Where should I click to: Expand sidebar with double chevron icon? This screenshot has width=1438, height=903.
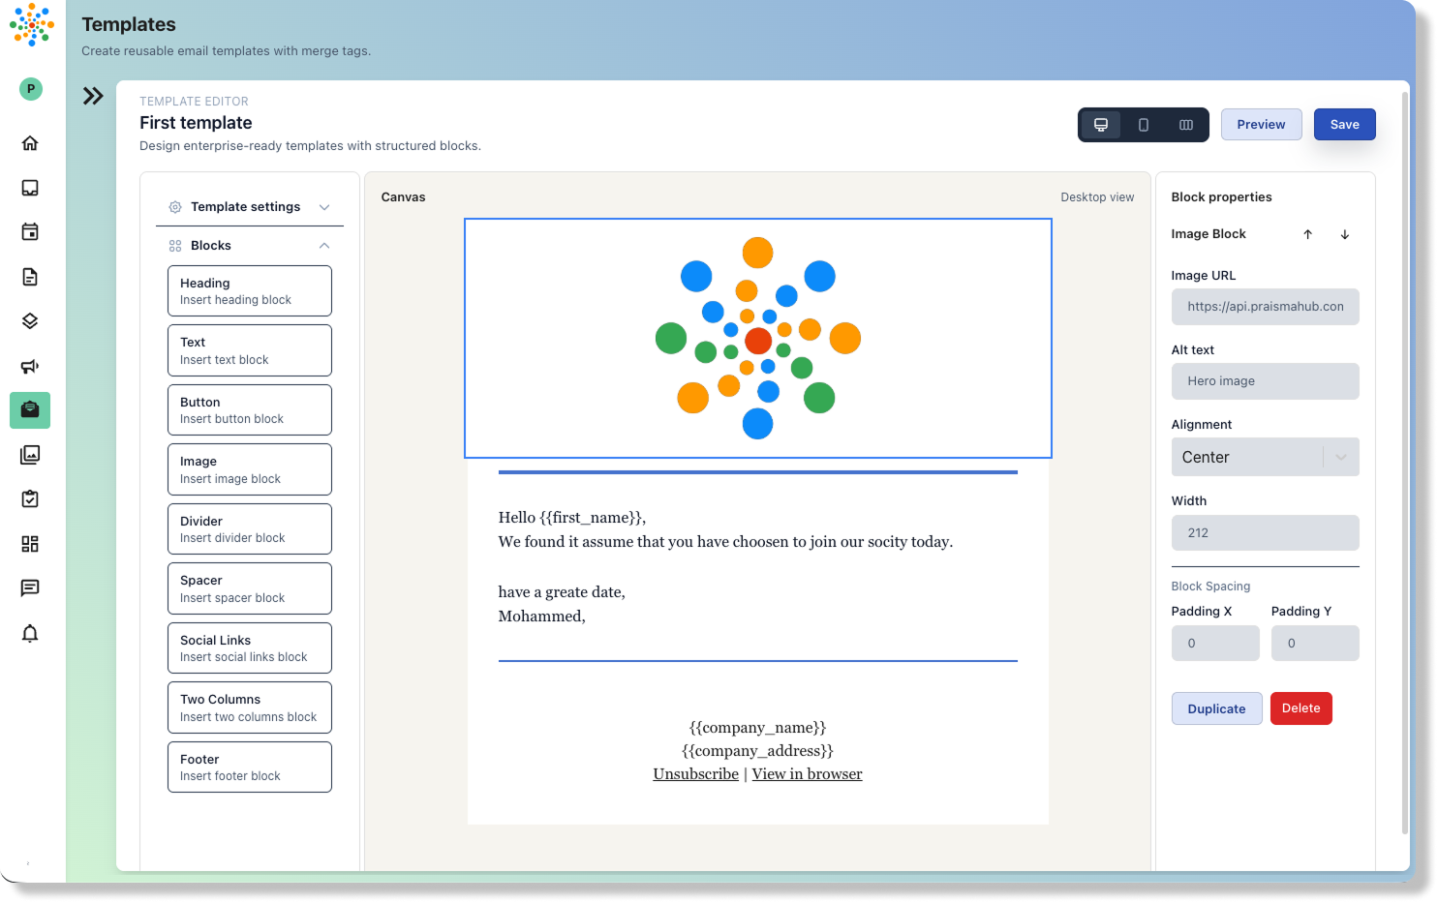(x=93, y=96)
